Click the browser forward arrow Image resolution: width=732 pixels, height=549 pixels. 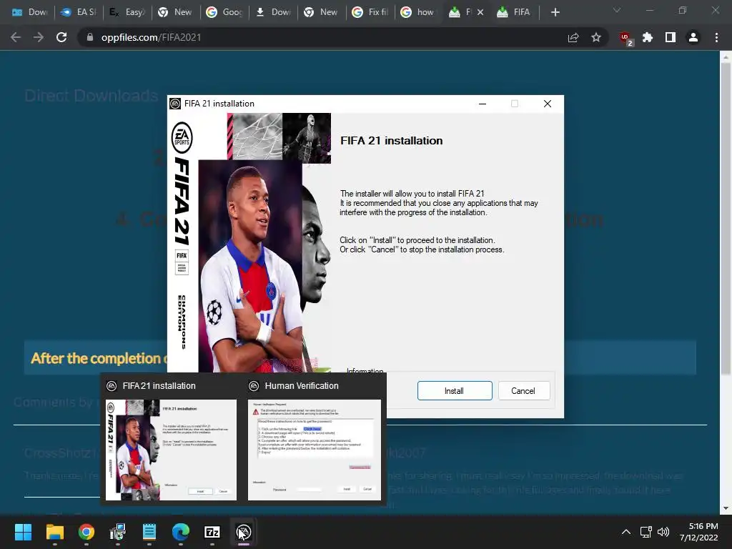click(x=39, y=37)
